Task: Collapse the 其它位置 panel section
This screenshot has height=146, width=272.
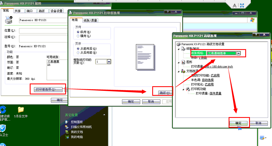Action: tap(104, 115)
